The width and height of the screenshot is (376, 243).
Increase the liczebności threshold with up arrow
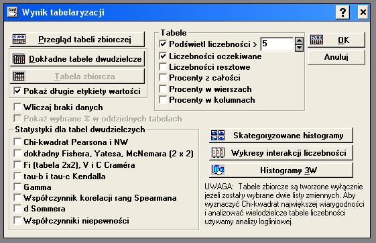(x=299, y=40)
